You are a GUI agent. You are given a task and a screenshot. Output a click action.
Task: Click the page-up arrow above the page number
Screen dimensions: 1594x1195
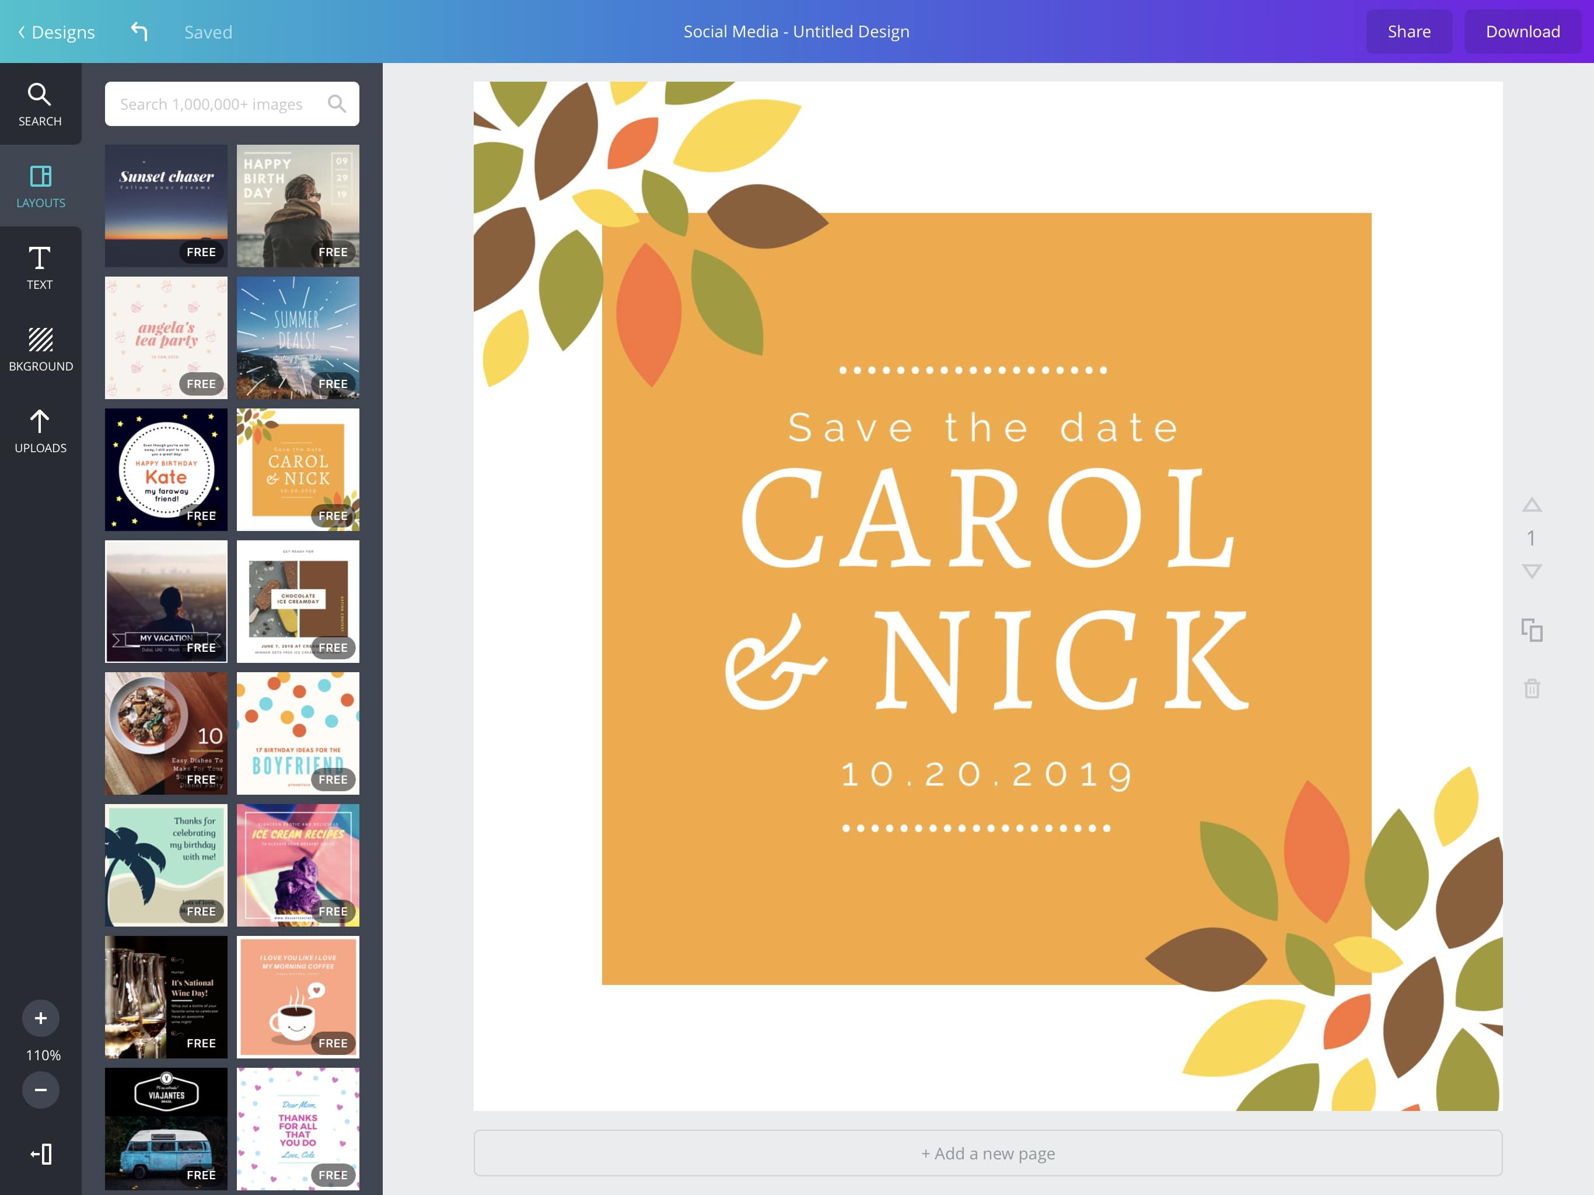(1532, 505)
